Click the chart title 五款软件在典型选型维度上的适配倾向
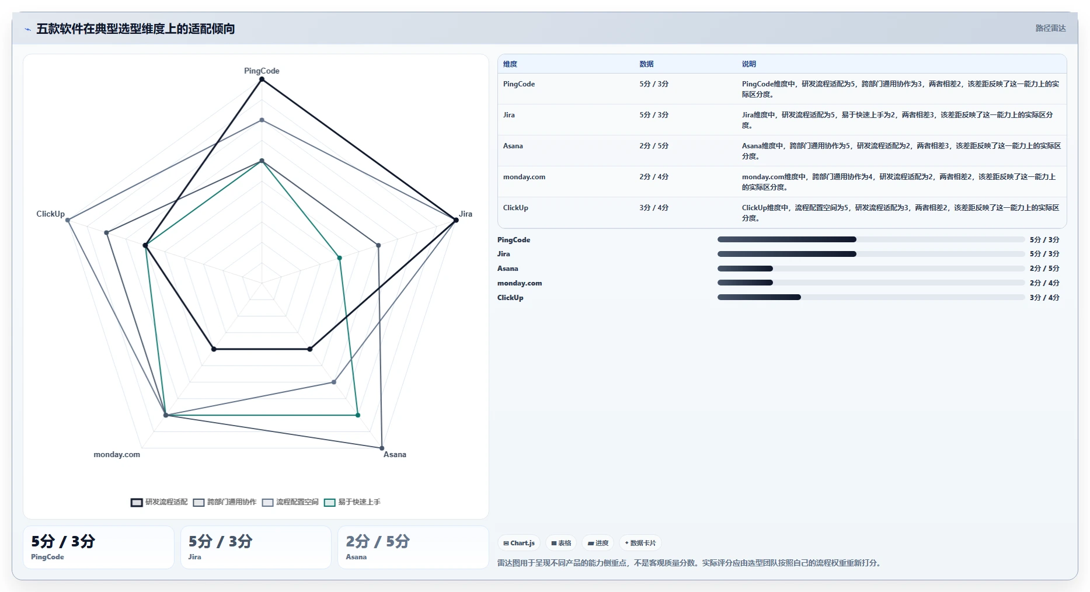The width and height of the screenshot is (1090, 592). pyautogui.click(x=135, y=29)
